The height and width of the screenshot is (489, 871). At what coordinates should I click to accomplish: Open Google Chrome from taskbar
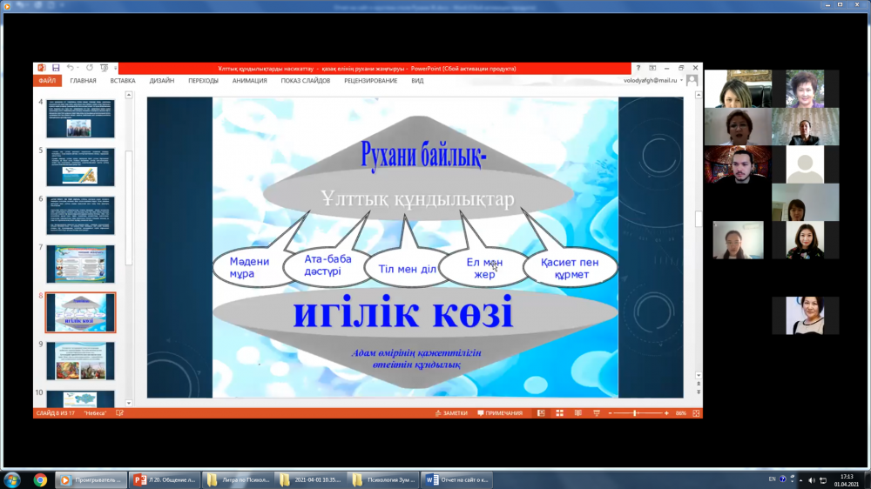tap(40, 480)
